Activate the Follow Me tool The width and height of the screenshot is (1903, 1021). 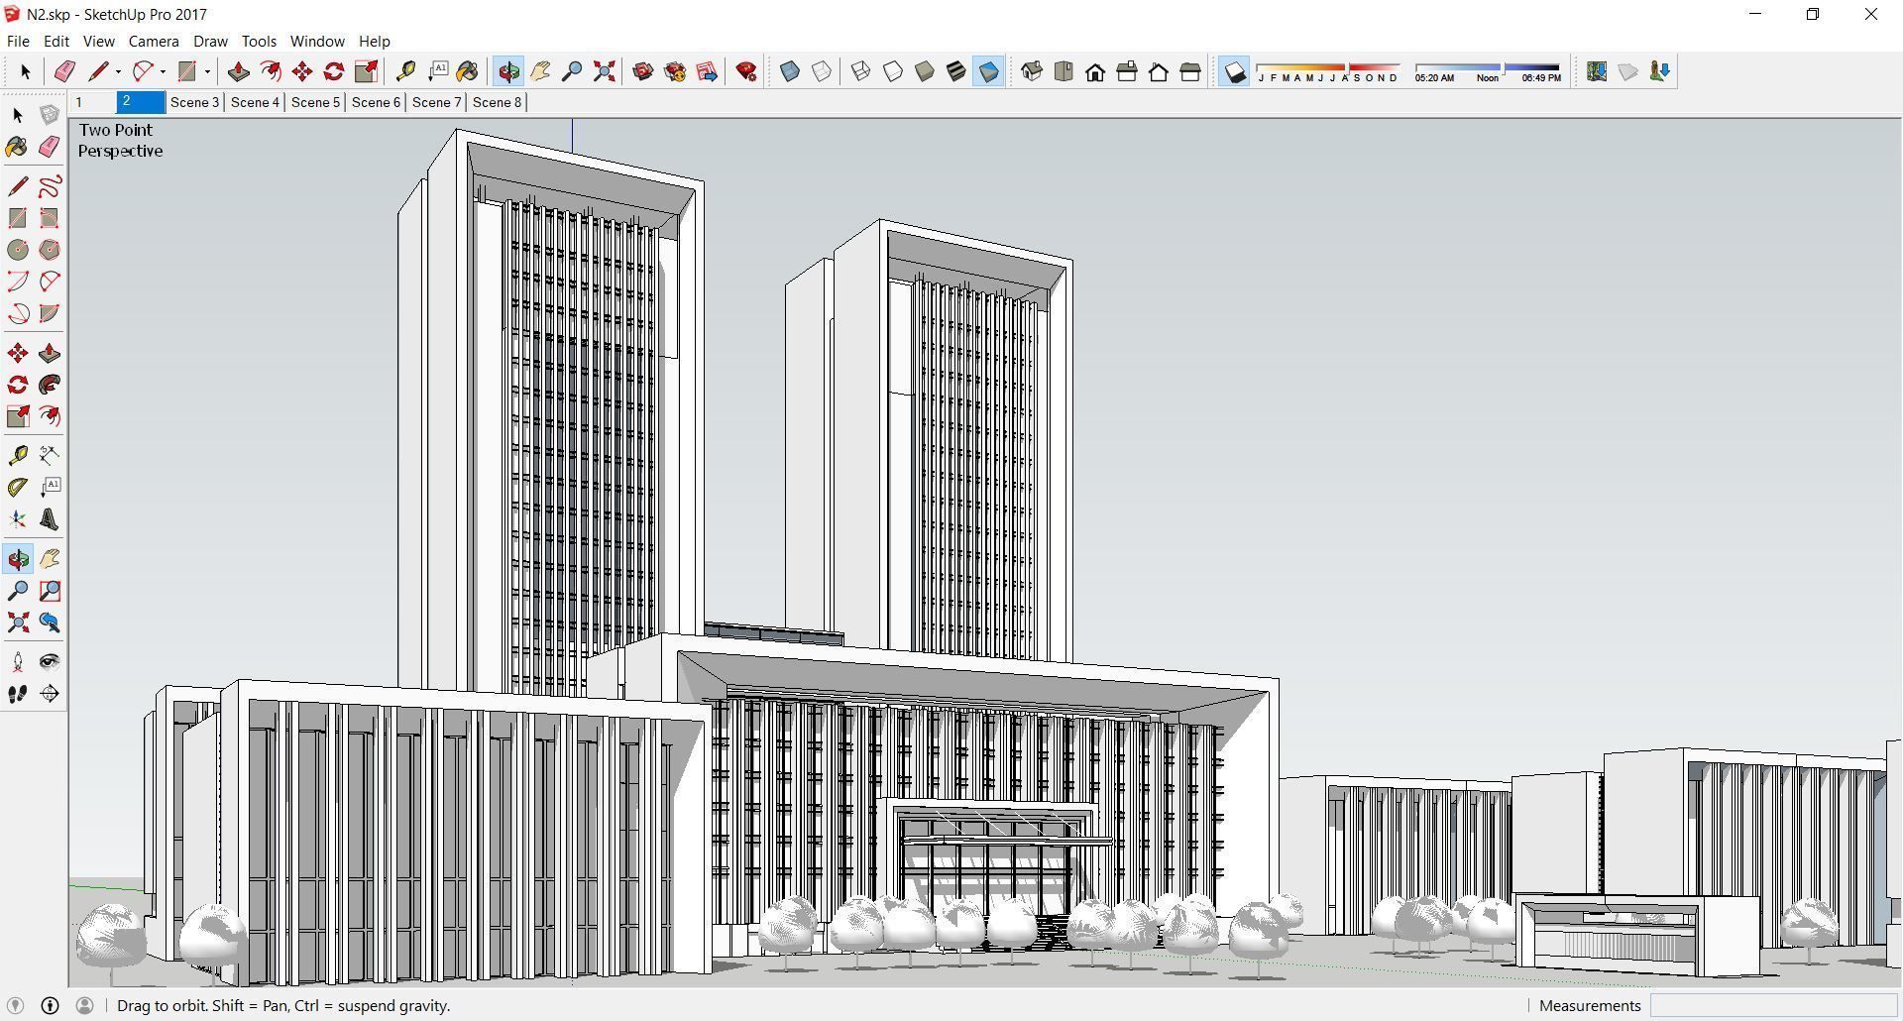point(50,385)
